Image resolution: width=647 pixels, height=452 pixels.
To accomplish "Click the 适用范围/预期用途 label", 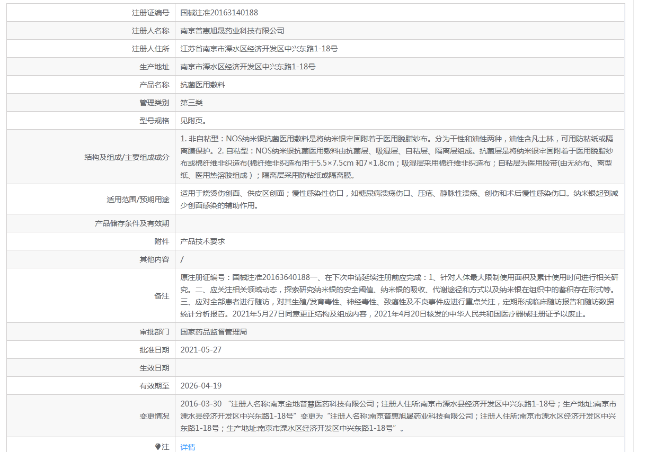I will point(138,200).
